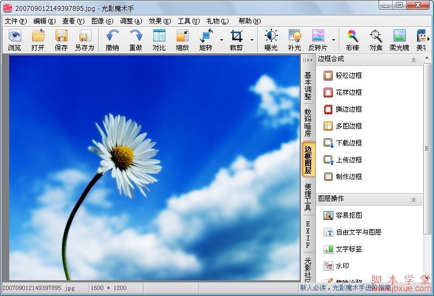Open the 调整(A) menu
Viewport: 434px width, 296px height.
coord(131,21)
